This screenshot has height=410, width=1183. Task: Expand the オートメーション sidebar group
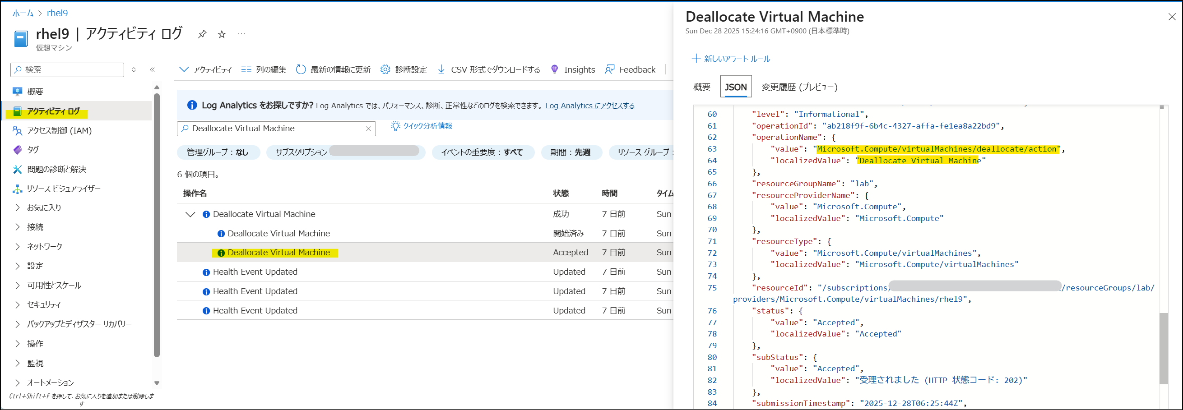tap(18, 382)
